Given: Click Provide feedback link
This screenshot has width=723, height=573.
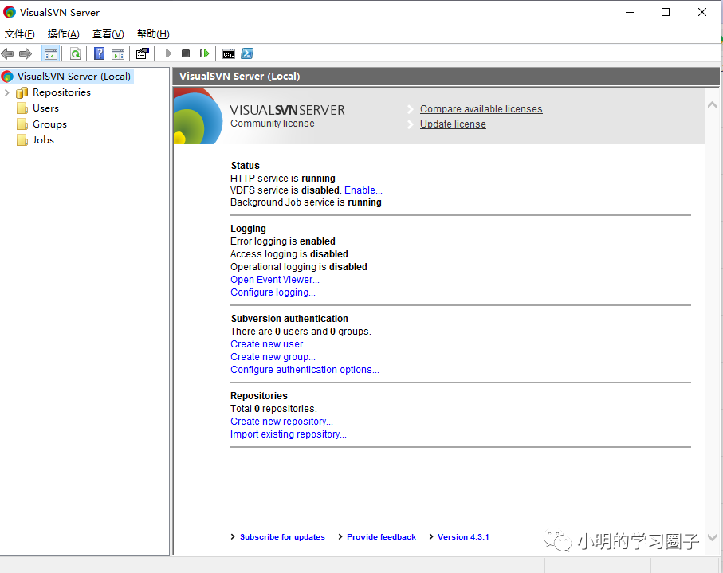Looking at the screenshot, I should click(x=381, y=537).
